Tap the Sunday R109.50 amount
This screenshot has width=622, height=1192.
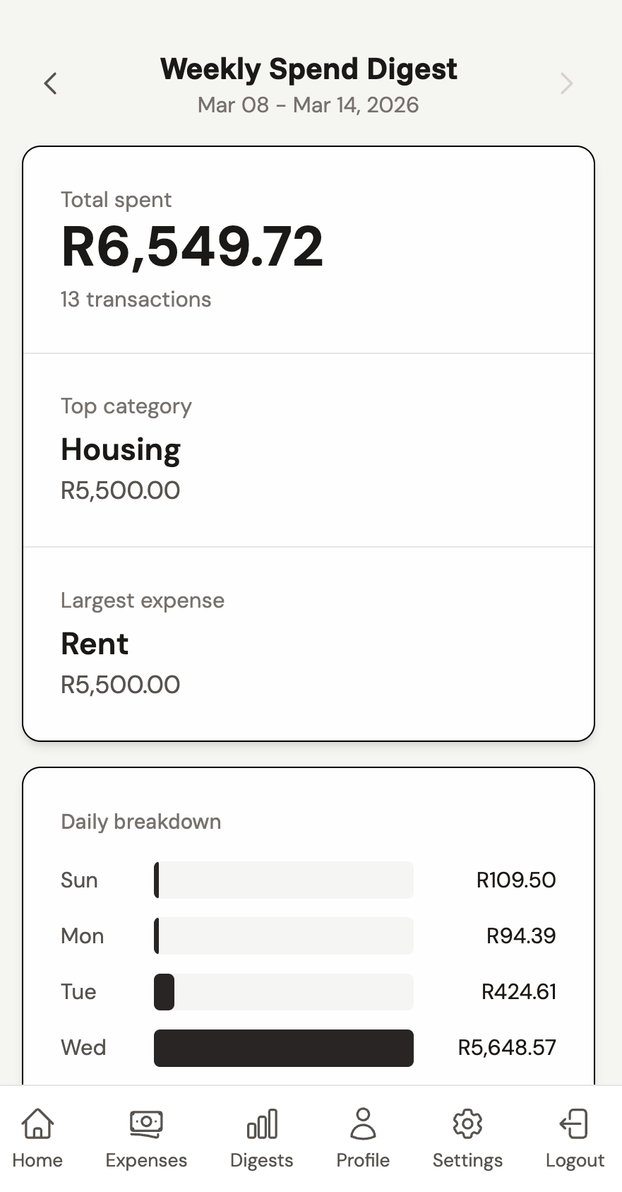point(516,880)
